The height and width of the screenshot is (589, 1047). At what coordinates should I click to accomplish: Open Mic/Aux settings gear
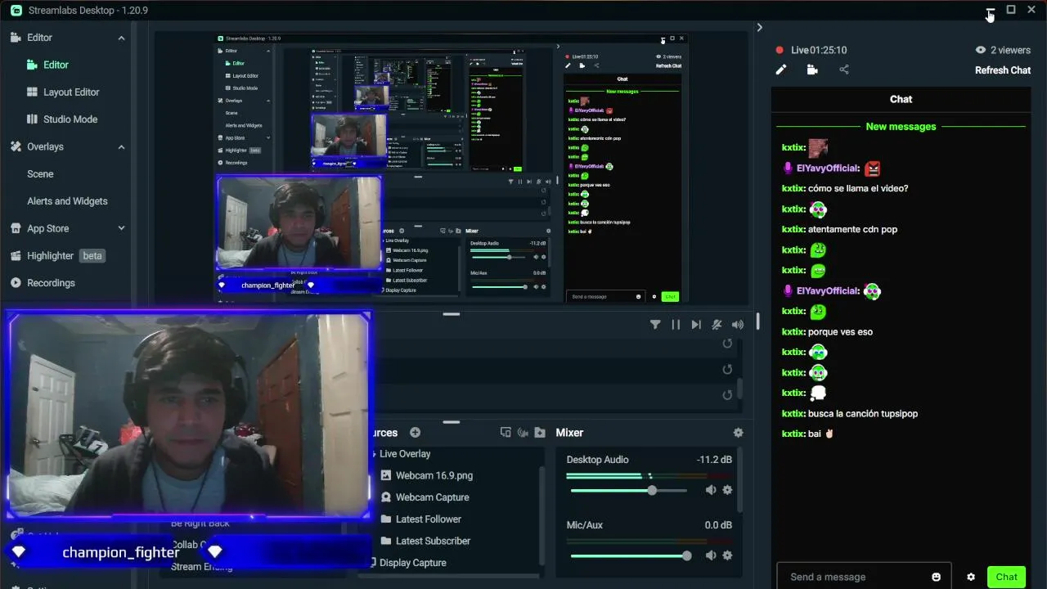[x=727, y=555]
